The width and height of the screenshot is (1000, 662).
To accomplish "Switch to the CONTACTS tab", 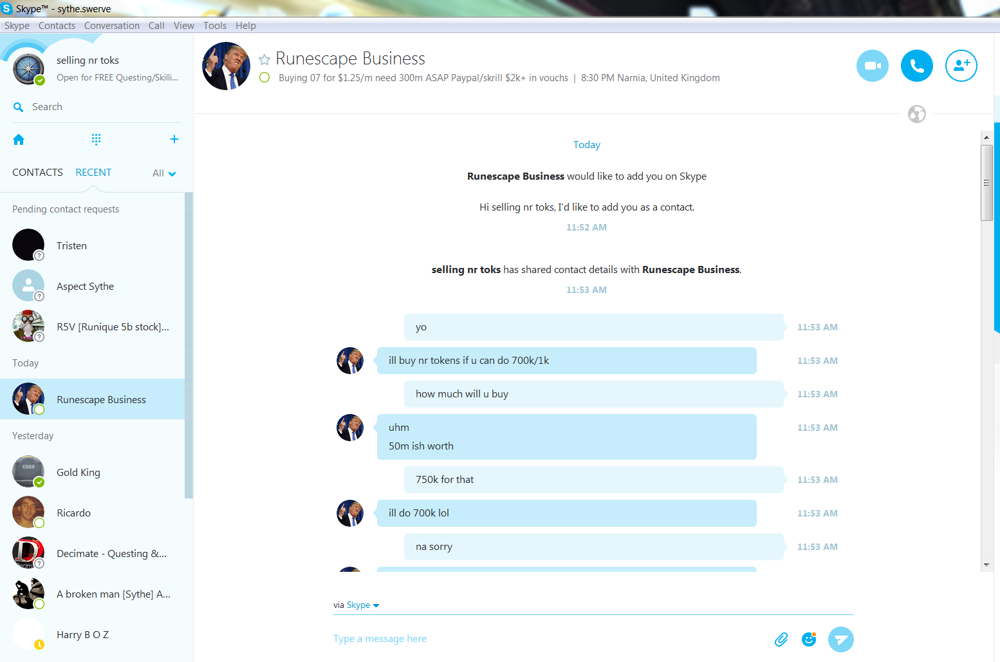I will pos(37,173).
